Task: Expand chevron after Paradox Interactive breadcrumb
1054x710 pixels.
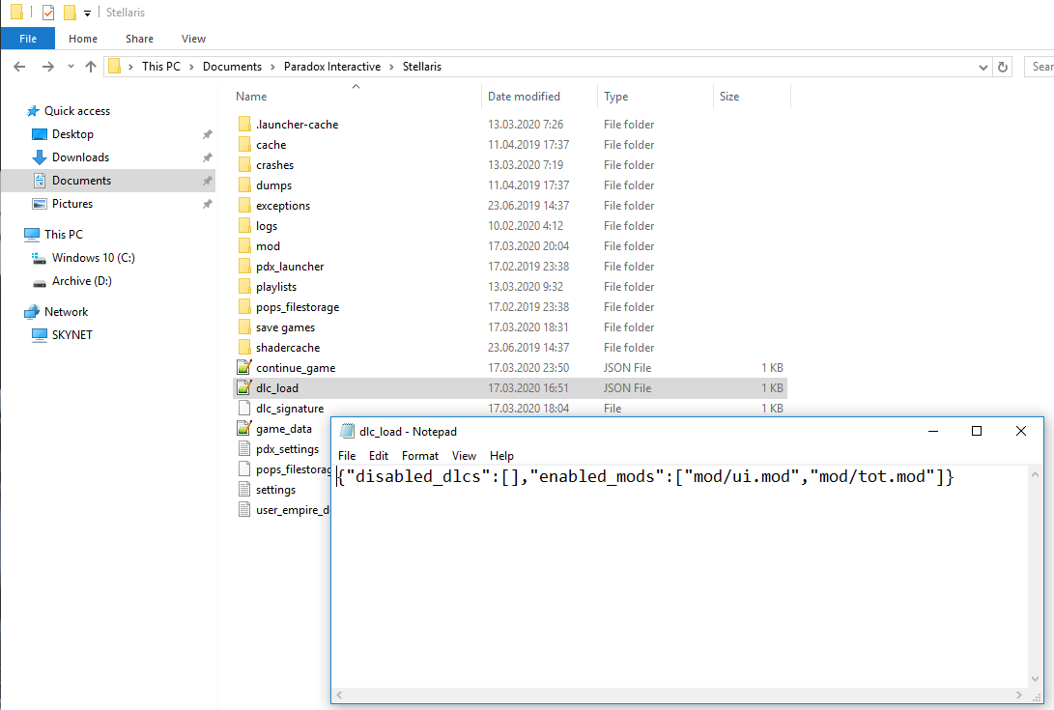Action: click(392, 67)
